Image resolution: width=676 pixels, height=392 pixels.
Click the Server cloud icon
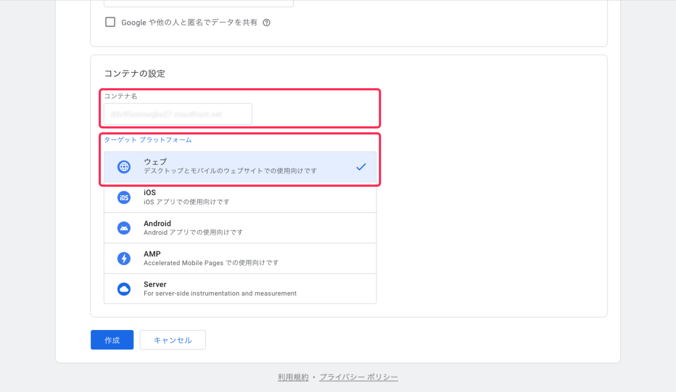click(x=124, y=289)
